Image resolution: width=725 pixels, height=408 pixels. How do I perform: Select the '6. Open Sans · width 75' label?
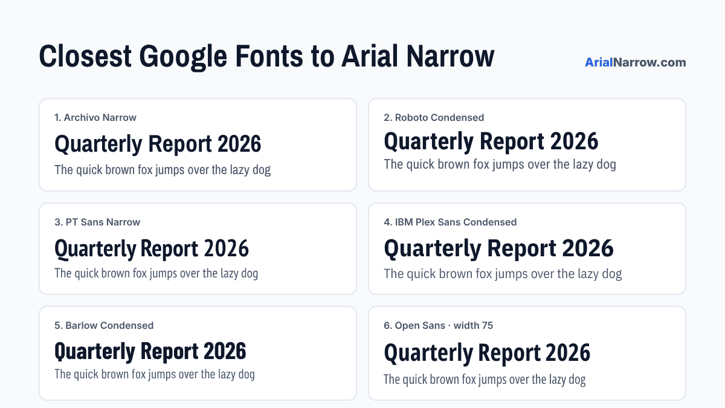tap(438, 325)
